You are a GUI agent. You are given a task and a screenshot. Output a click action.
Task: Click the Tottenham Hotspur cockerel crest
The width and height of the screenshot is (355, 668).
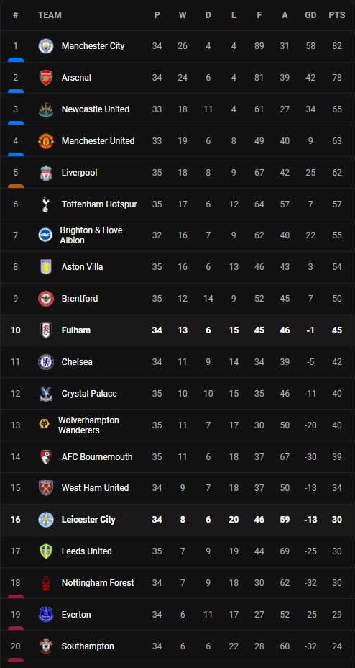(45, 204)
